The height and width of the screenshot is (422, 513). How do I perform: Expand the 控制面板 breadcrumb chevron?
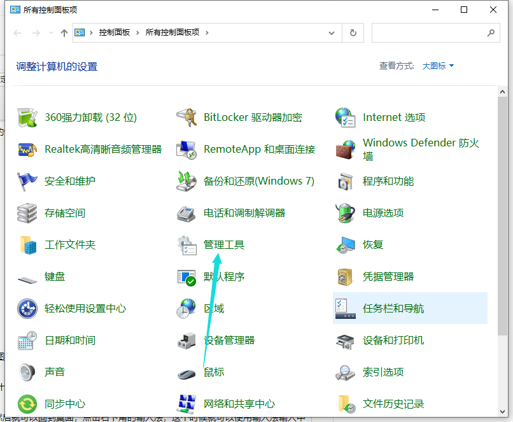(x=137, y=32)
